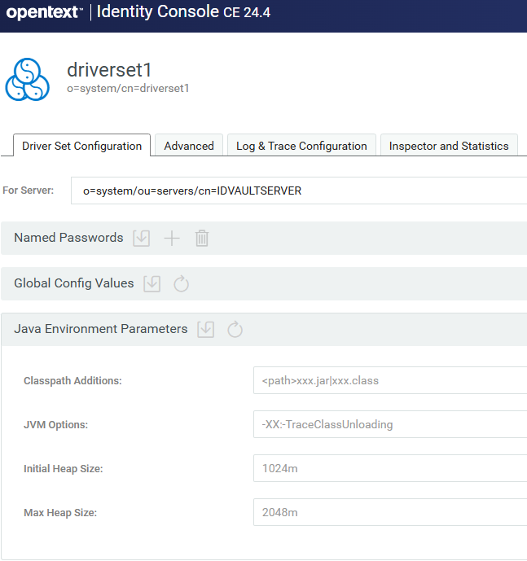Click the opentext logo in header
Viewport: 527px width, 561px height.
pos(45,12)
